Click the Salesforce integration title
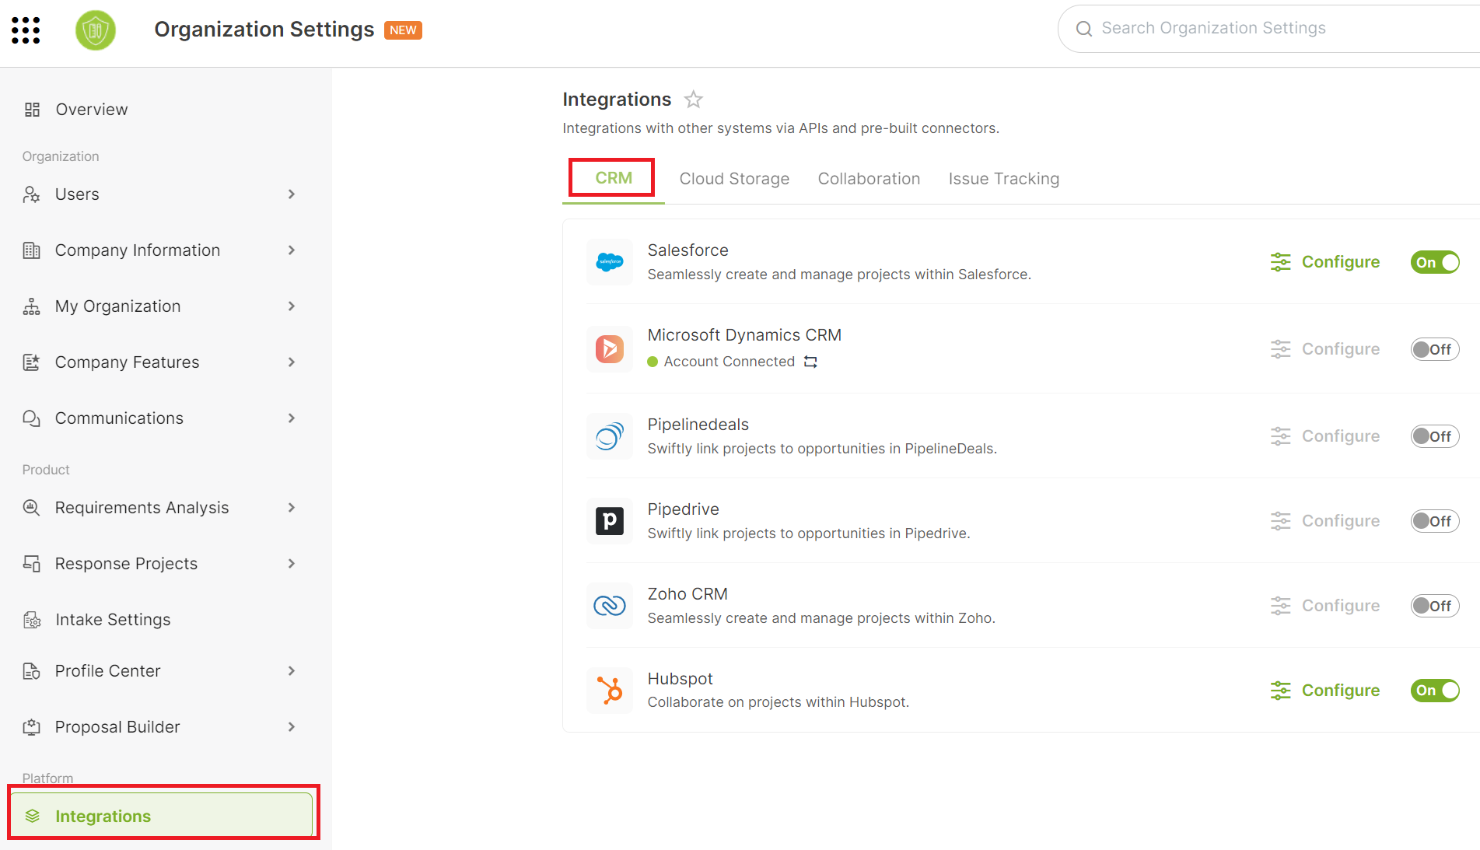Screen dimensions: 1480x850 (x=688, y=250)
